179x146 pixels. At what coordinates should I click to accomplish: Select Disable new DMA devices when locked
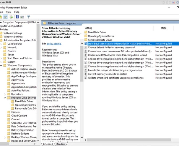tap(117, 55)
